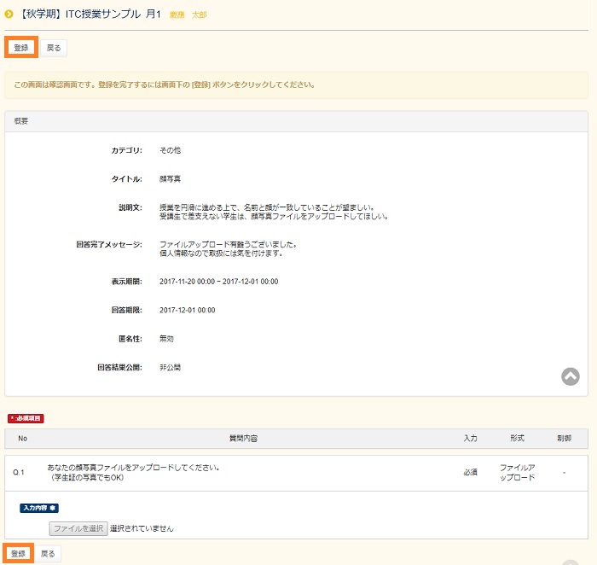This screenshot has height=565, width=597.
Task: Click the navy 入力内容 badge
Action: (x=39, y=508)
